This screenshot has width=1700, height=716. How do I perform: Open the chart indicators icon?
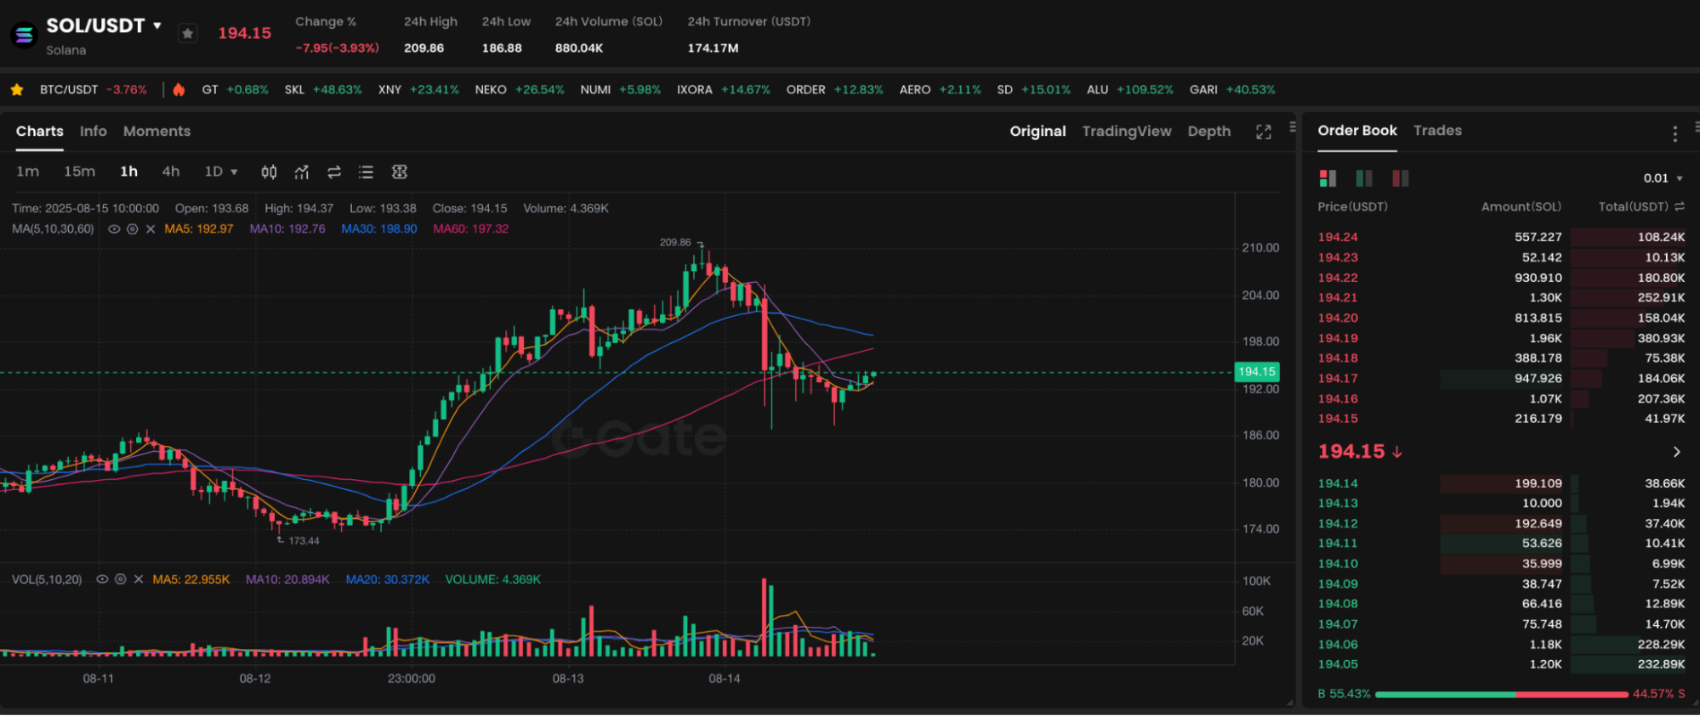pyautogui.click(x=302, y=172)
